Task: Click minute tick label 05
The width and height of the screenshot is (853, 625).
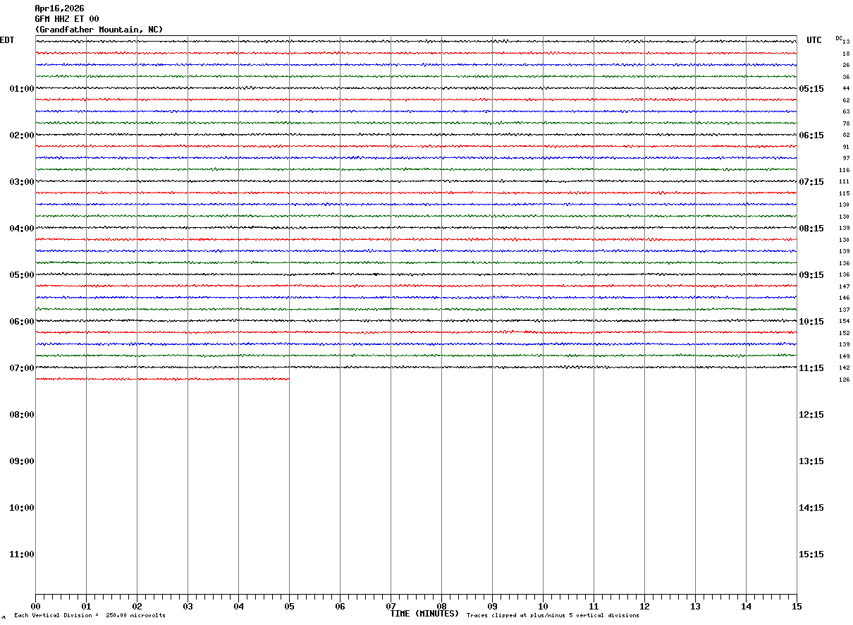Action: (x=289, y=607)
